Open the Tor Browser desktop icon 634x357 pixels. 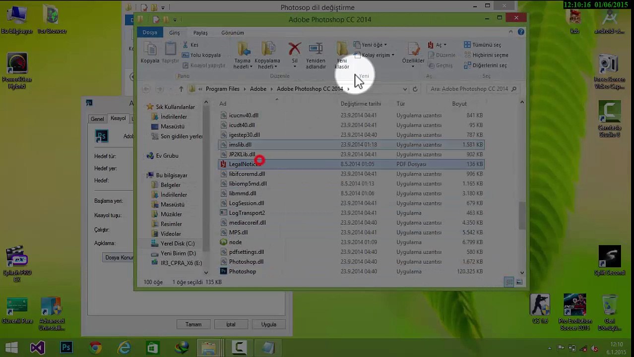[52, 21]
